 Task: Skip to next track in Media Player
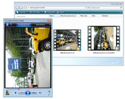point(34,93)
